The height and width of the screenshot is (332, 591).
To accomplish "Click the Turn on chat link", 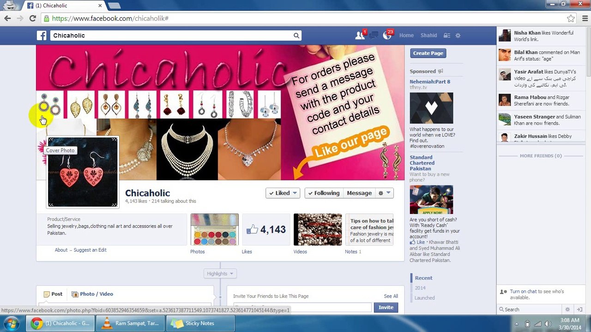I will pyautogui.click(x=522, y=291).
